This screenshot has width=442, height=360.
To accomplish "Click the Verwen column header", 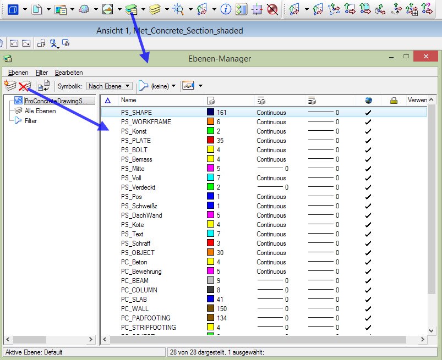I will [417, 100].
